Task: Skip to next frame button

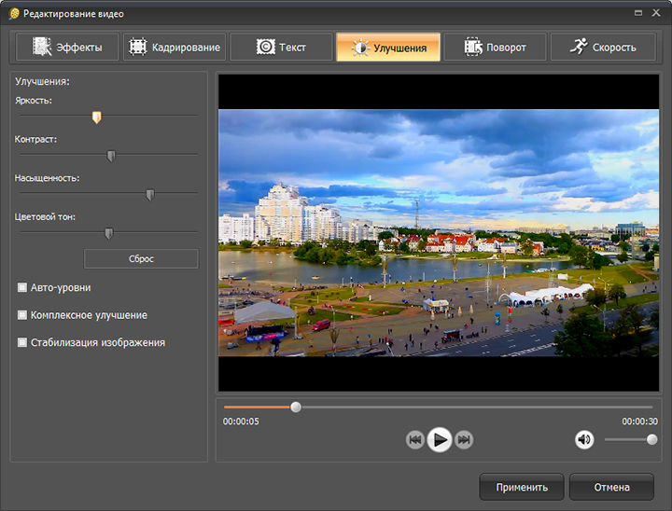Action: point(464,440)
